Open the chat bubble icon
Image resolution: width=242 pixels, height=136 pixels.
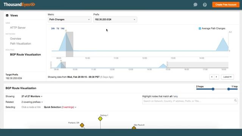195,5
